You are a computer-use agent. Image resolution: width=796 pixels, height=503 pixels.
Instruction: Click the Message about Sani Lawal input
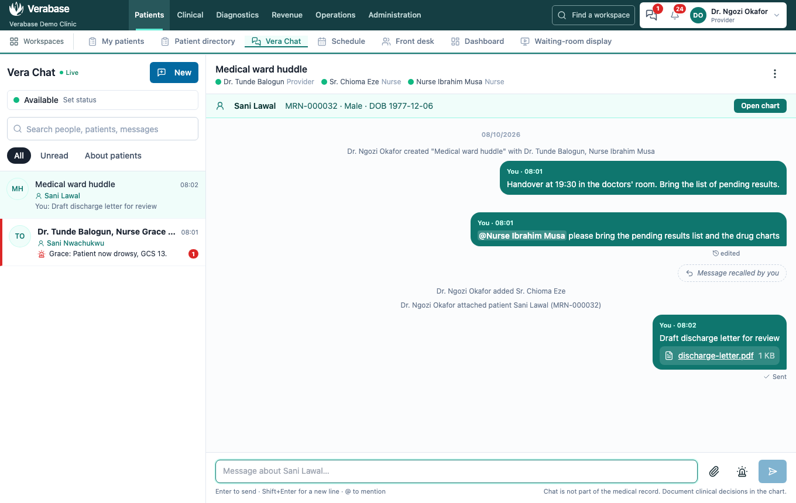pyautogui.click(x=457, y=471)
